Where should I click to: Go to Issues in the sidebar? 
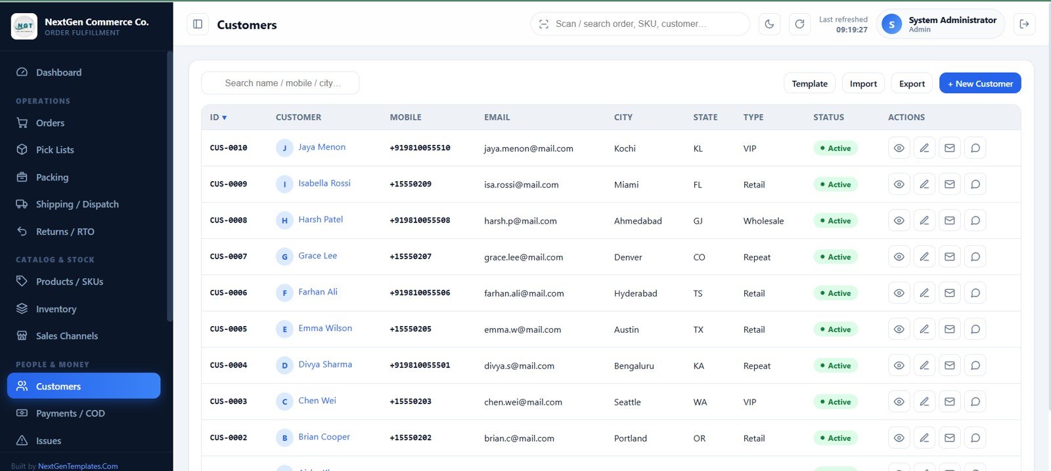tap(83, 441)
